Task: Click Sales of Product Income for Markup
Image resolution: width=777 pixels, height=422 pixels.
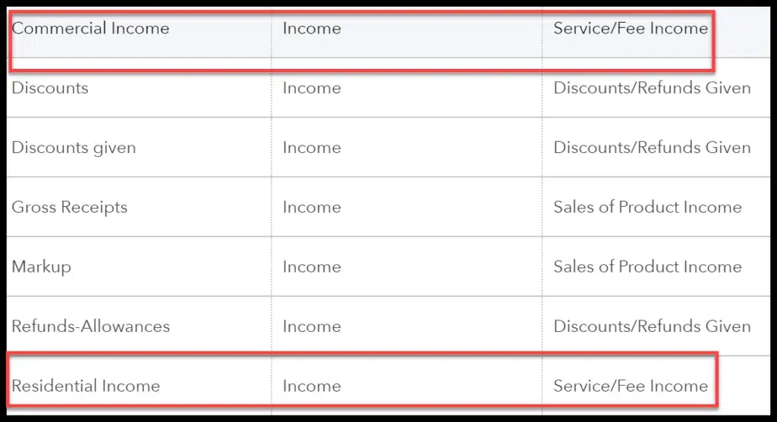Action: pos(647,267)
